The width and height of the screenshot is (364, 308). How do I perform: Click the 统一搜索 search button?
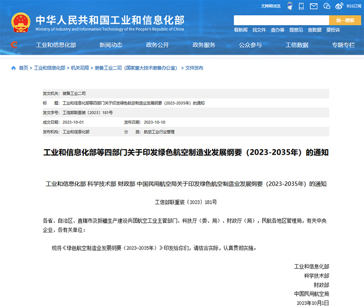point(345,20)
